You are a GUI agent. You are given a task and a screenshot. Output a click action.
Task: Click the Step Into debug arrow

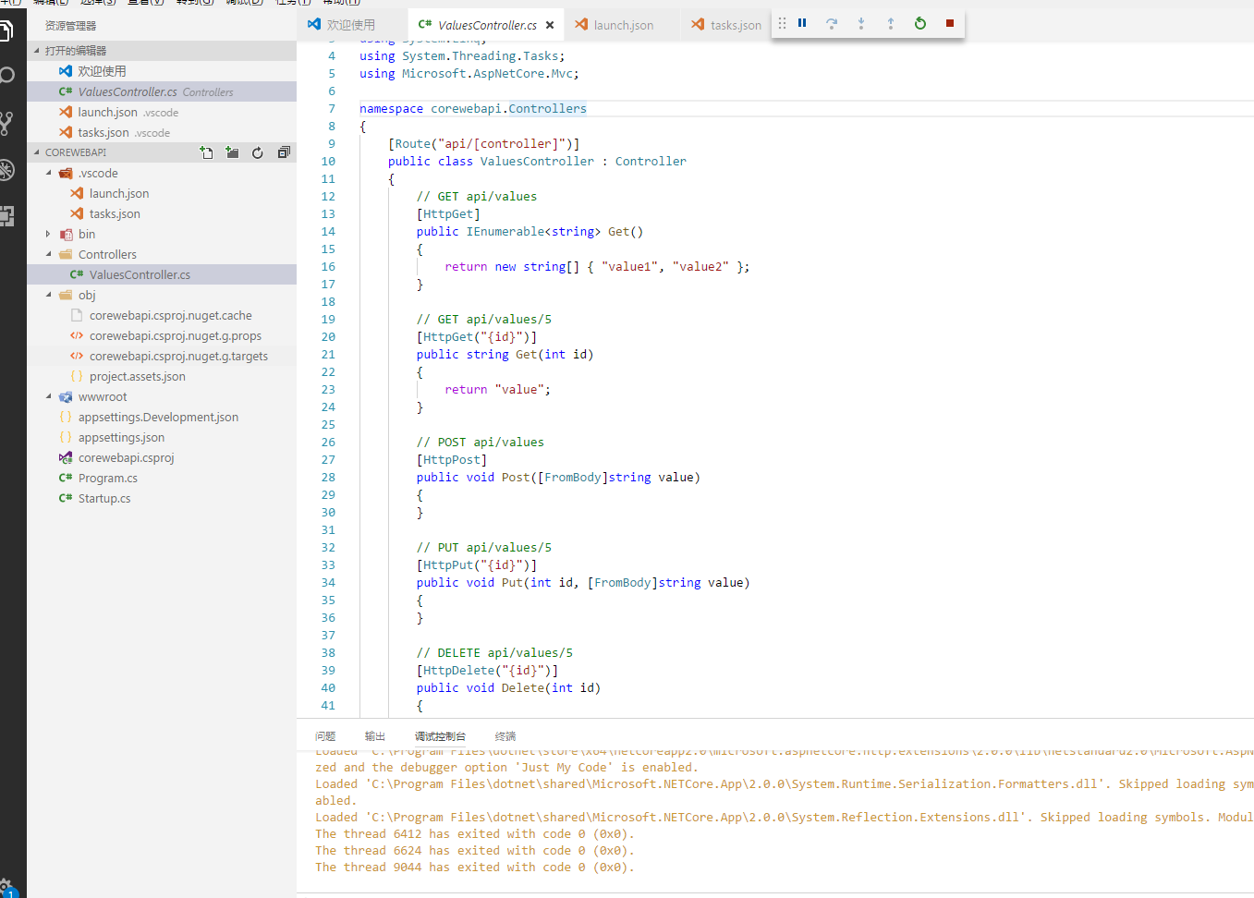[x=861, y=23]
